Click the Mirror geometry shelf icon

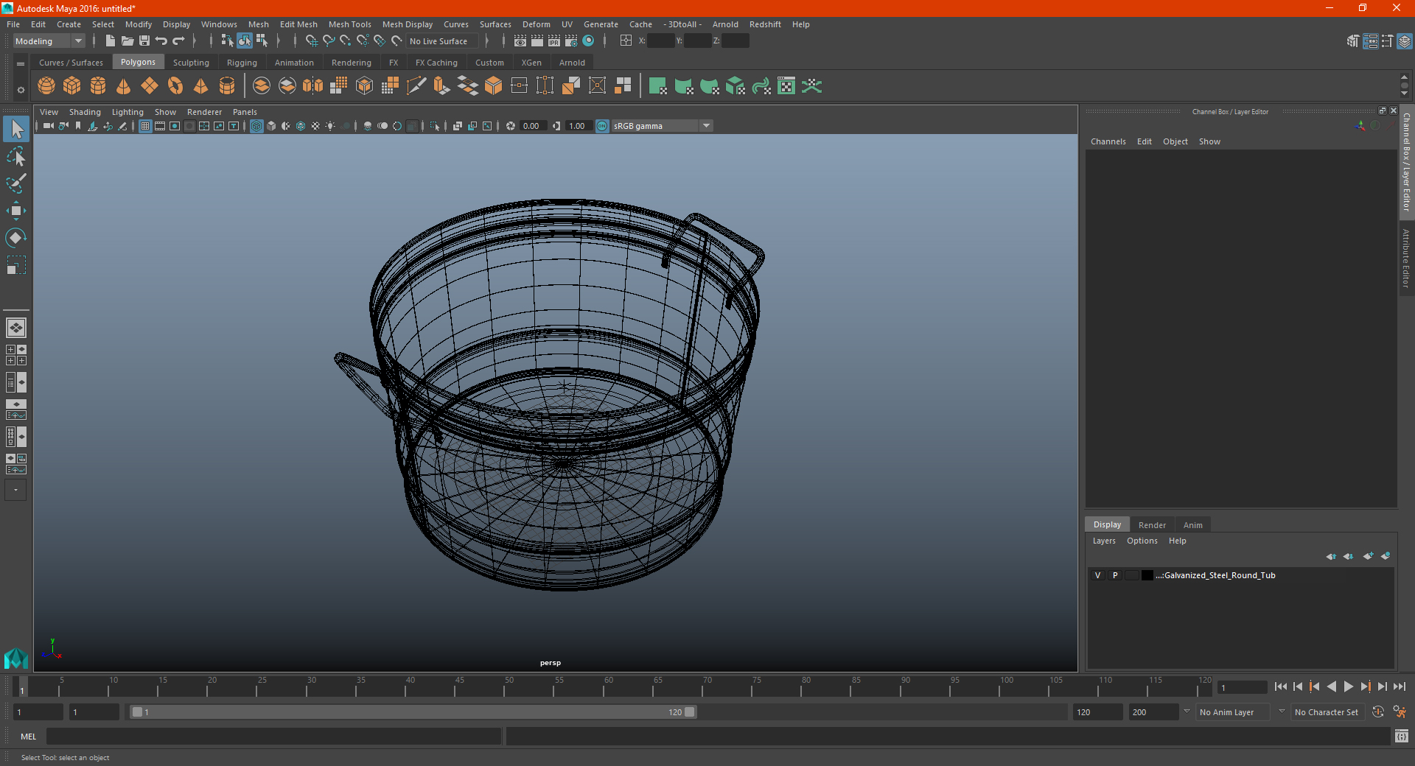pyautogui.click(x=313, y=86)
